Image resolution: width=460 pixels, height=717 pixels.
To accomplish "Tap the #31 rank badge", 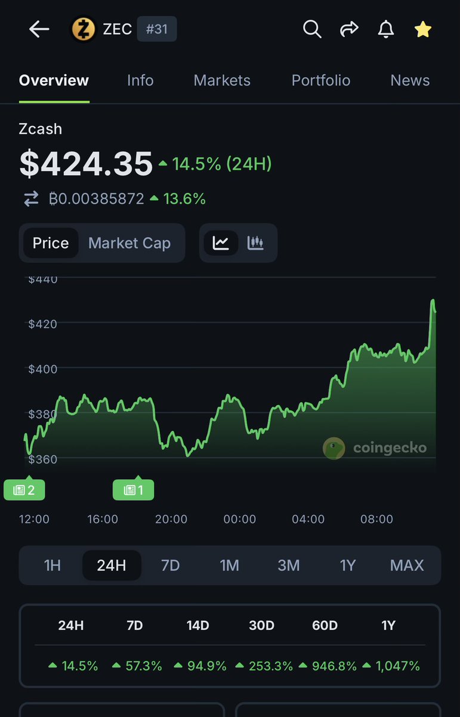I will pos(157,29).
